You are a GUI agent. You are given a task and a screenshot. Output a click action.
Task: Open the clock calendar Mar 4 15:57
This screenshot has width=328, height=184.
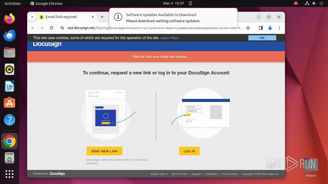coord(173,3)
